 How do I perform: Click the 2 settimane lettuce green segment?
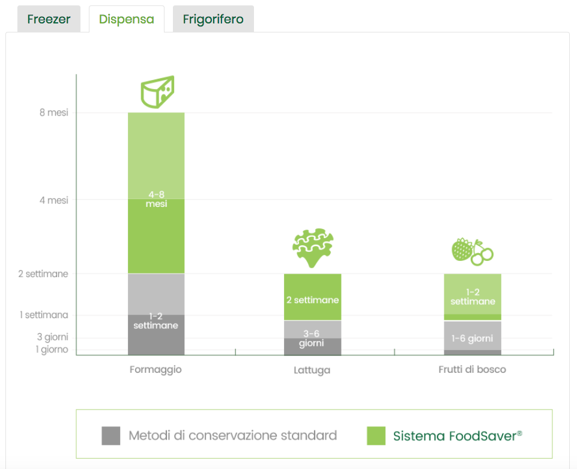tap(312, 299)
